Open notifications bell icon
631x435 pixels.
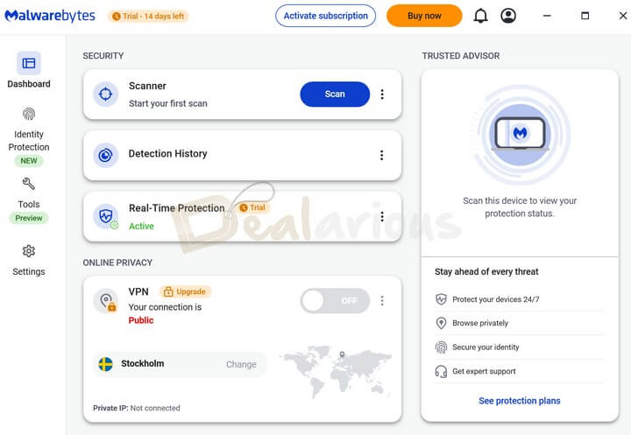tap(480, 16)
